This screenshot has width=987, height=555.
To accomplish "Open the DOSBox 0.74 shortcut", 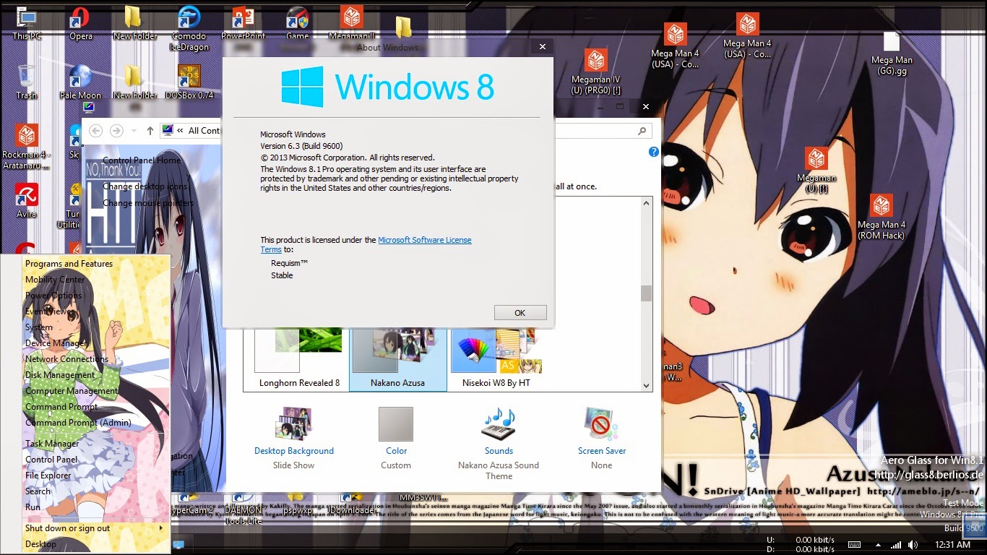I will coord(189,82).
